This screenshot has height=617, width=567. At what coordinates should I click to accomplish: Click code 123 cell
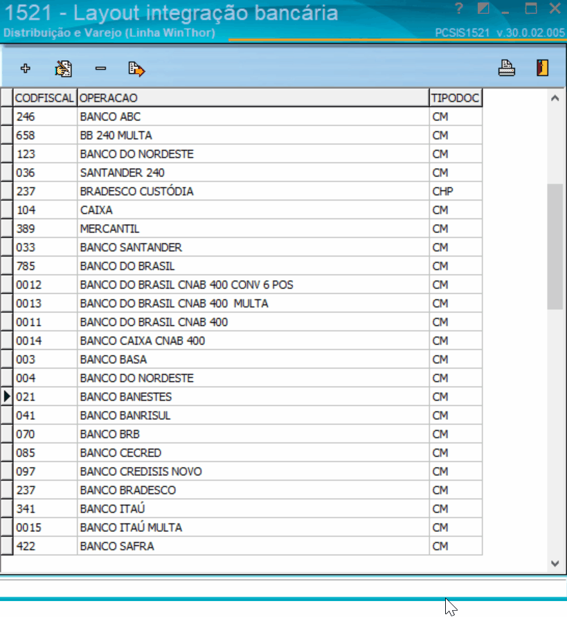(x=45, y=154)
